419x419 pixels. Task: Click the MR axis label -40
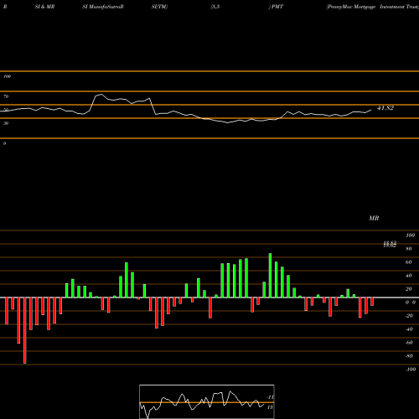[x=409, y=329]
